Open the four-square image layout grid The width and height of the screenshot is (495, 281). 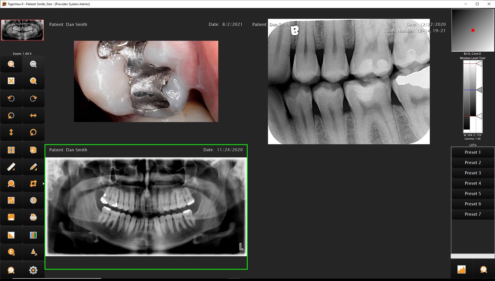[11, 150]
